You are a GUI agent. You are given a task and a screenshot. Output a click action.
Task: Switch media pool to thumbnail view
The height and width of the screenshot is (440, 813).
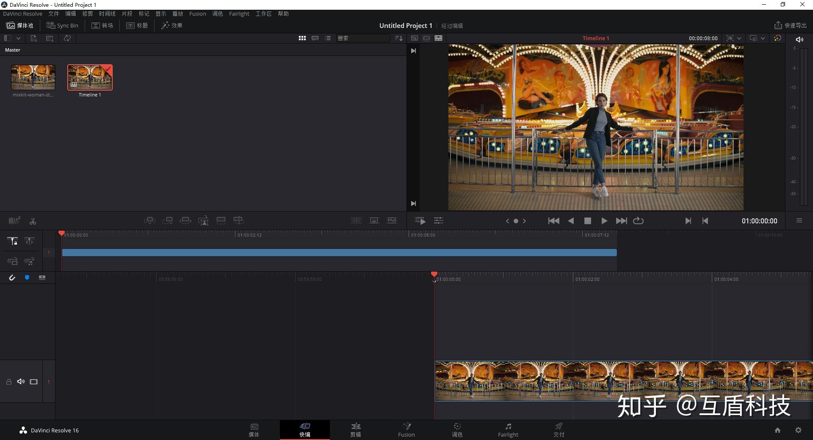pos(302,38)
